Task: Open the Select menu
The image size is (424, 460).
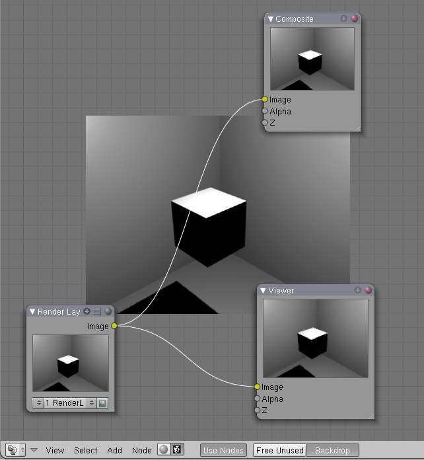Action: point(86,450)
